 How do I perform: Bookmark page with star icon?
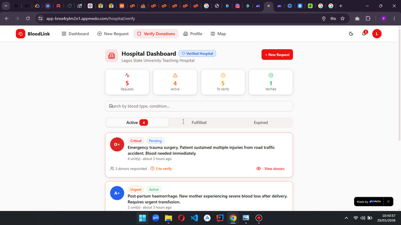[x=343, y=18]
